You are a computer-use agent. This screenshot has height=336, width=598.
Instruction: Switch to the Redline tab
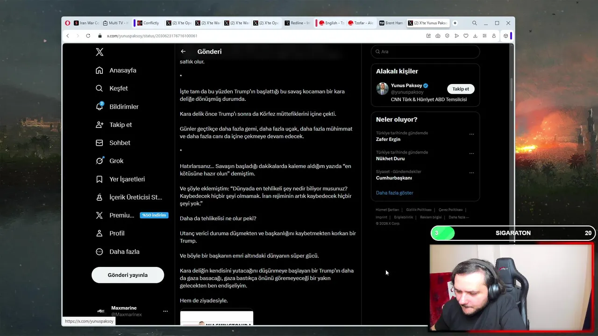click(x=297, y=23)
